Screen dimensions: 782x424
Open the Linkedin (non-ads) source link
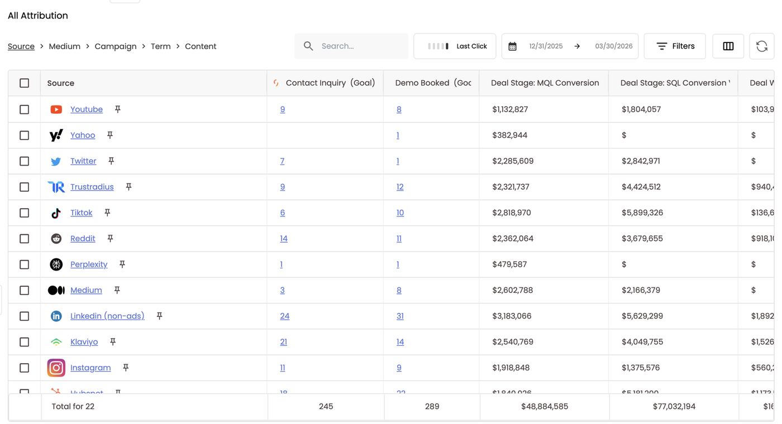tap(107, 316)
